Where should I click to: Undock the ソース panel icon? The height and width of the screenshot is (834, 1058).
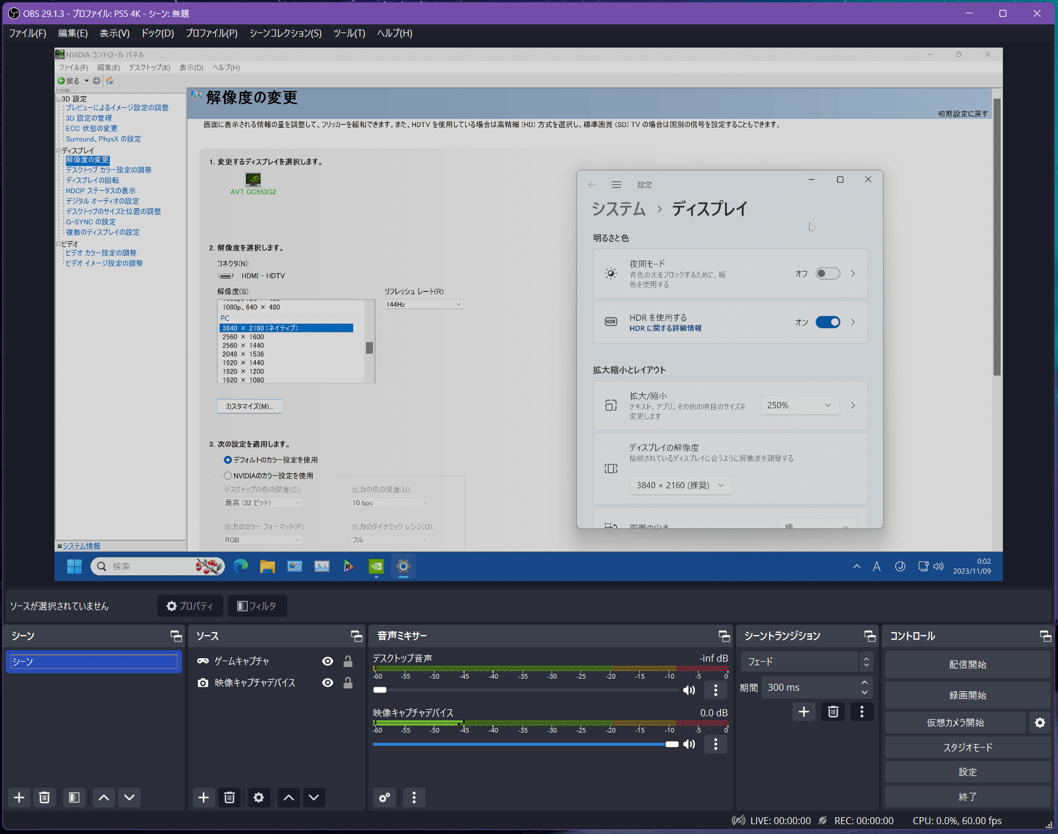tap(357, 636)
